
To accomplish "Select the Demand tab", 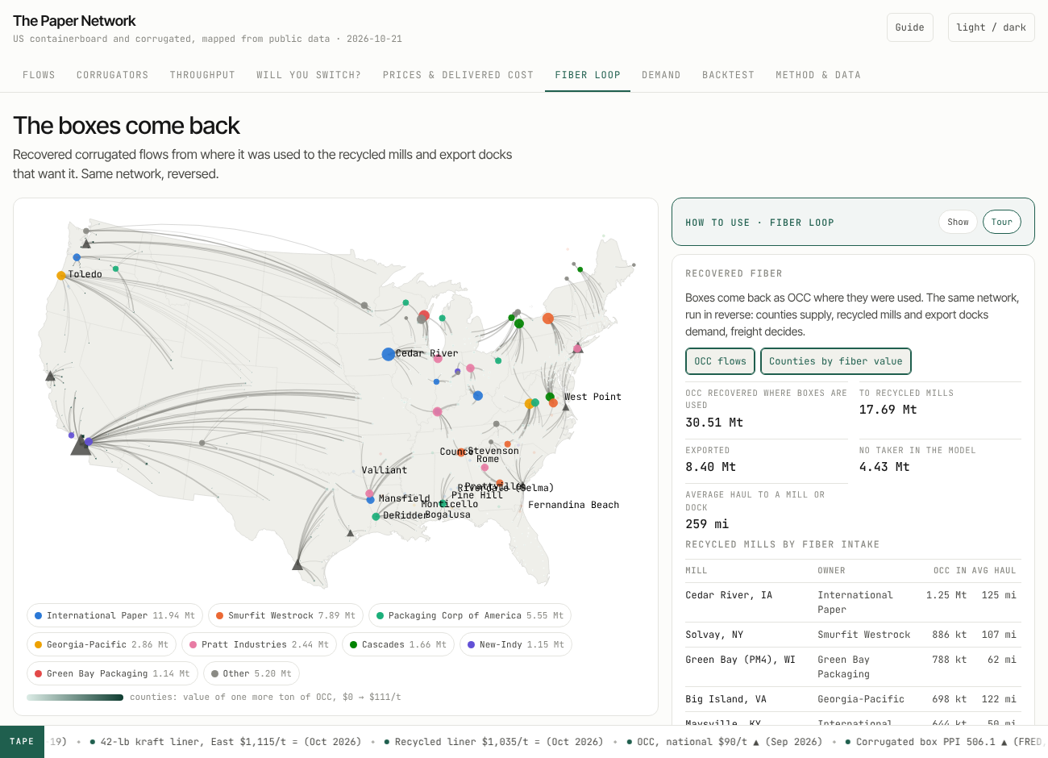I will [x=661, y=75].
